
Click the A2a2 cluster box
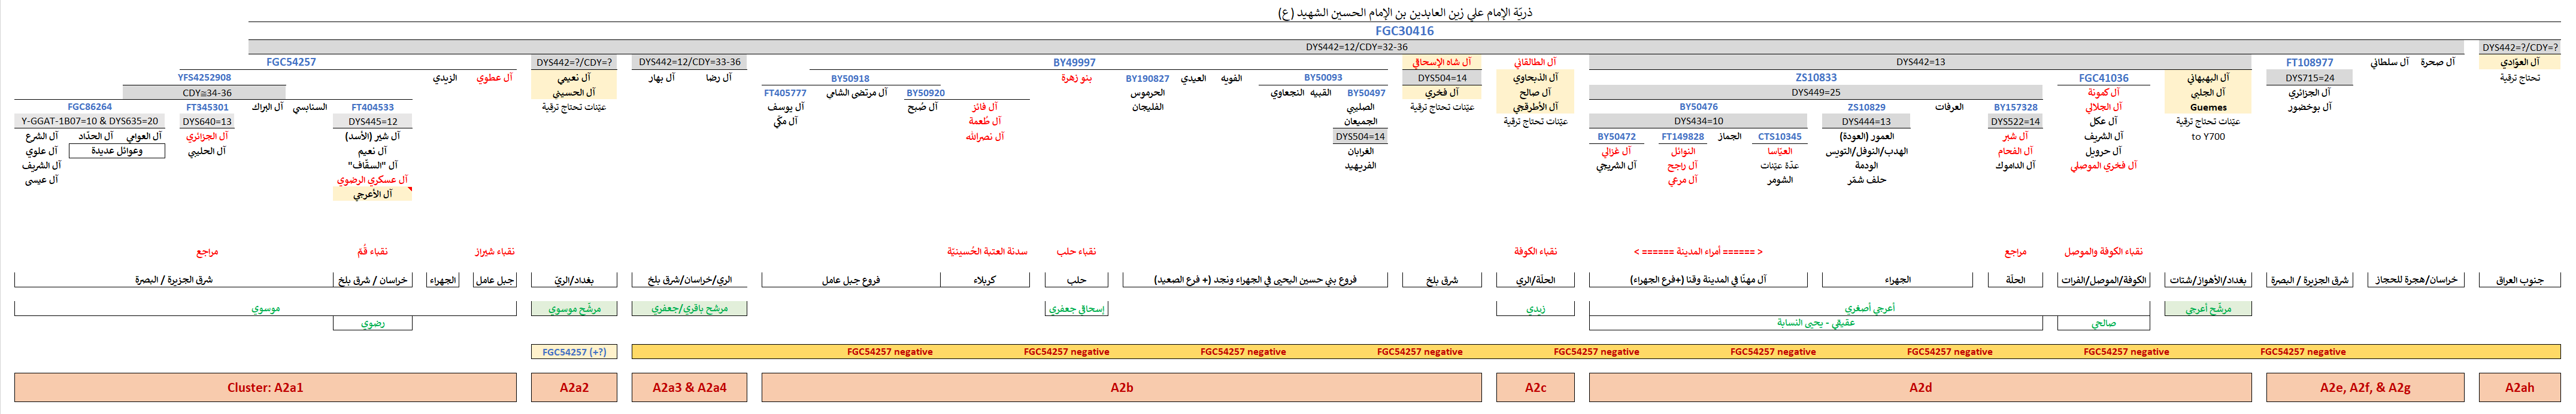pyautogui.click(x=574, y=387)
